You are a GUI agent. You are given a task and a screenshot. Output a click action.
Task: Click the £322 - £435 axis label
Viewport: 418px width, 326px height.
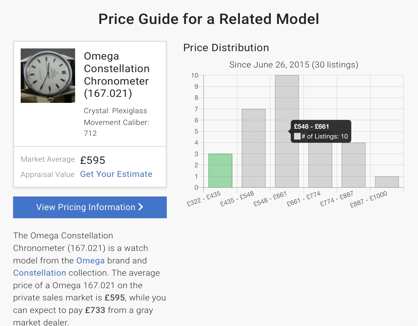(x=204, y=199)
